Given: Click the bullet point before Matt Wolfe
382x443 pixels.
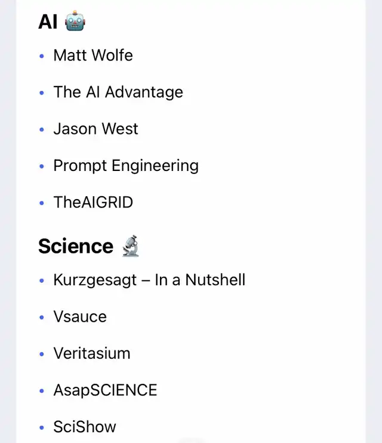Looking at the screenshot, I should coord(42,56).
